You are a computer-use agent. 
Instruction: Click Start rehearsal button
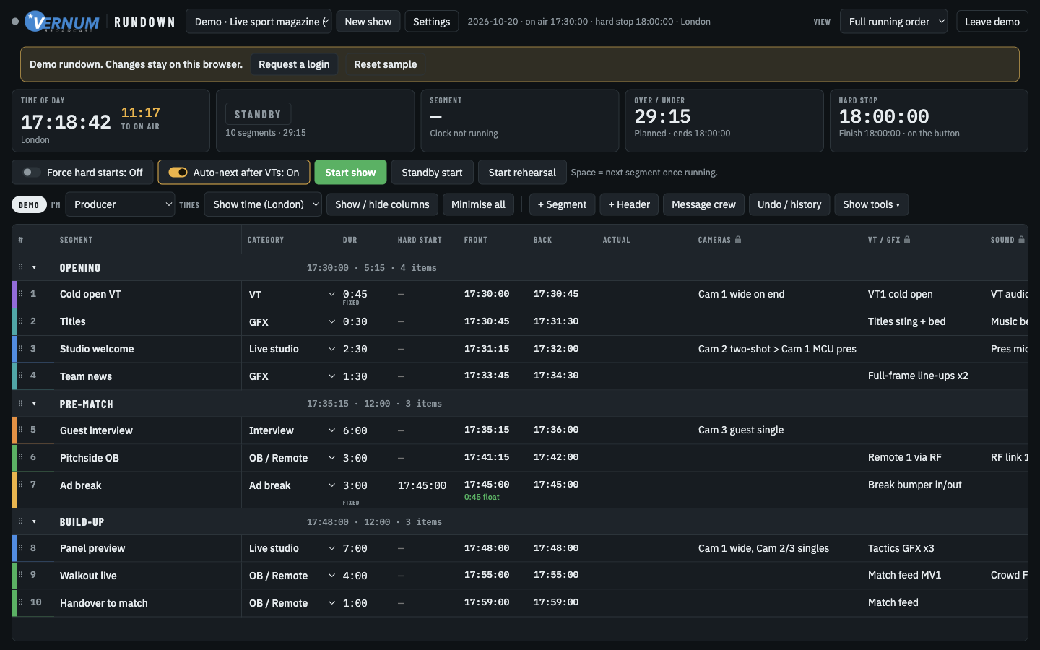(x=522, y=173)
